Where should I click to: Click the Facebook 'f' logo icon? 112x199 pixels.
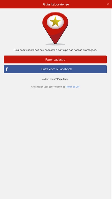point(7,69)
